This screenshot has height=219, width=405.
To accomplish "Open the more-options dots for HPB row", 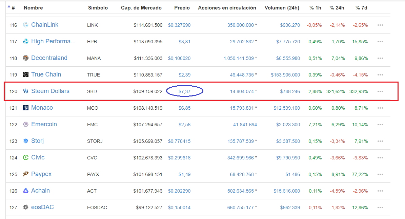I will point(380,42).
